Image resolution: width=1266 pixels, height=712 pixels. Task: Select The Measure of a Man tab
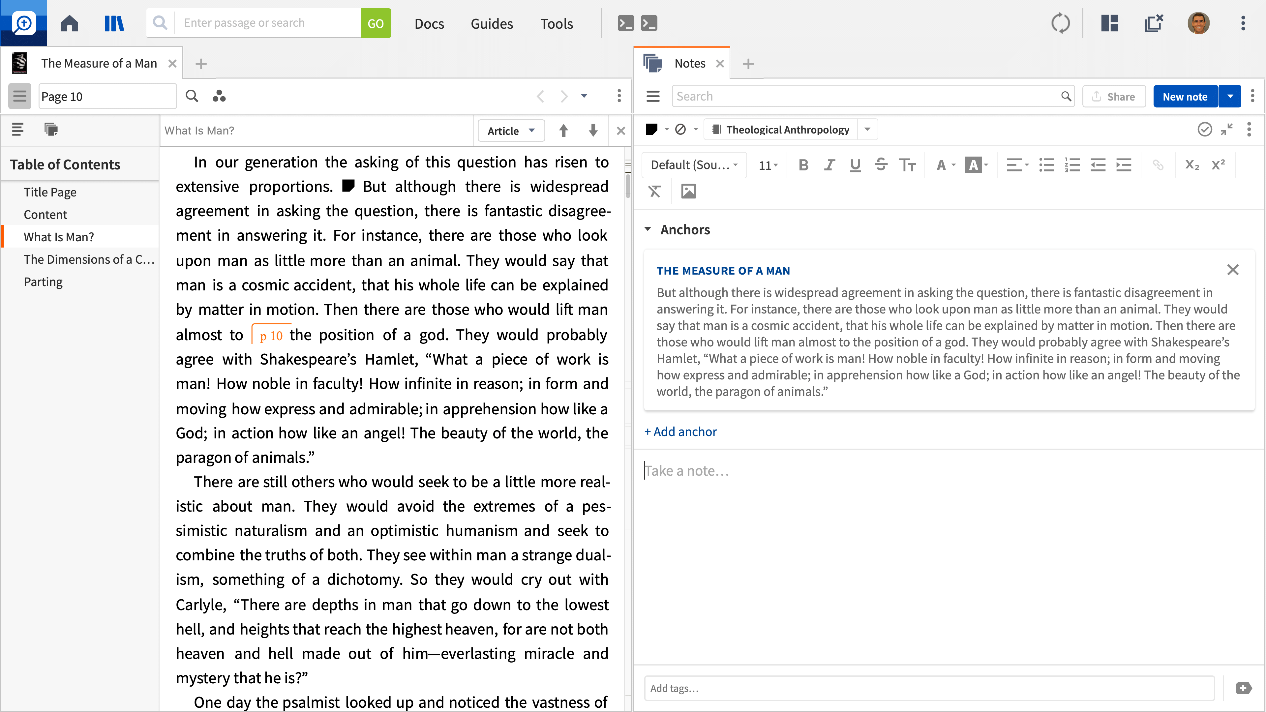click(x=98, y=63)
